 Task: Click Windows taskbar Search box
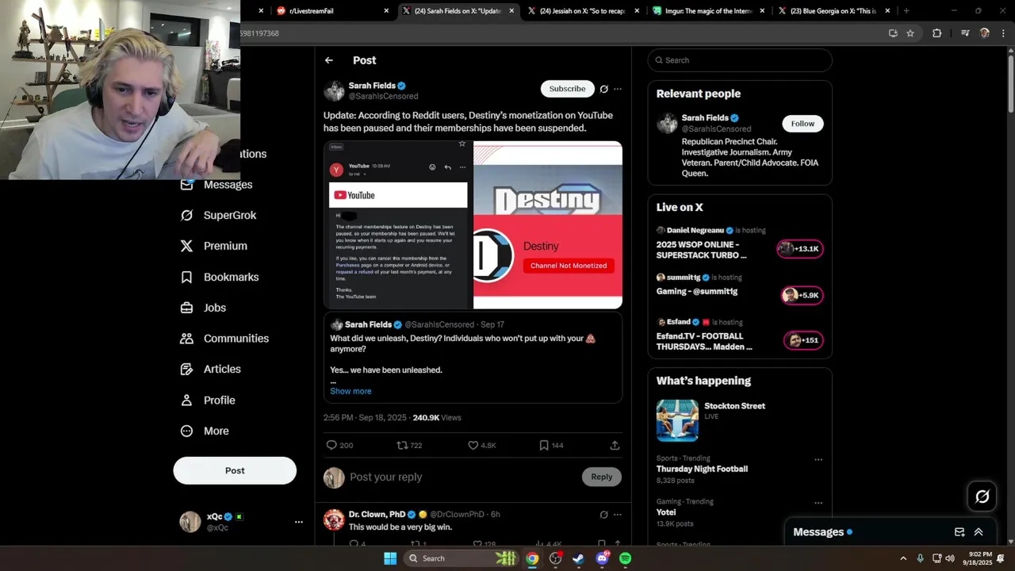coord(462,558)
